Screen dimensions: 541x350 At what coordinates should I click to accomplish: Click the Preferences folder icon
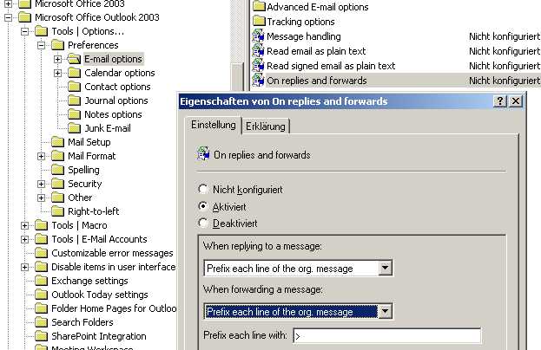(57, 45)
